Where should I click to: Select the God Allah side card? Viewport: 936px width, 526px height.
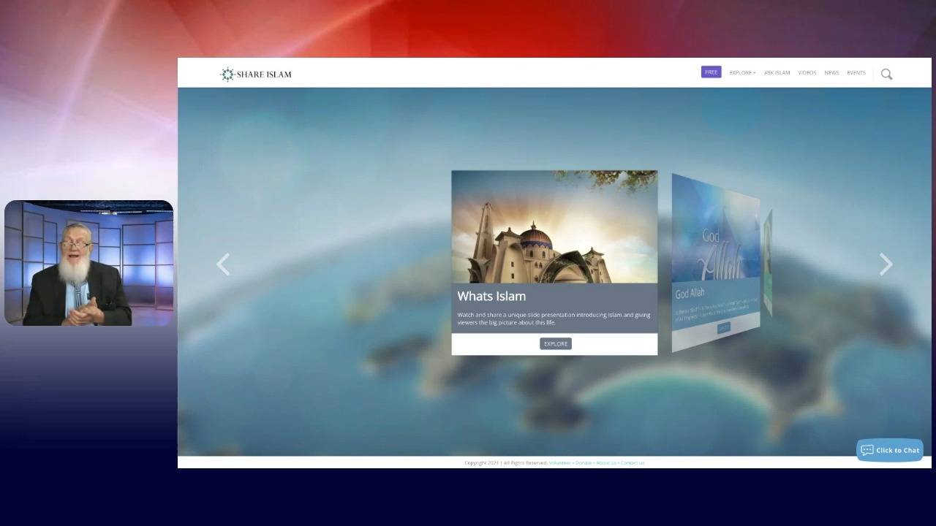[x=716, y=263]
